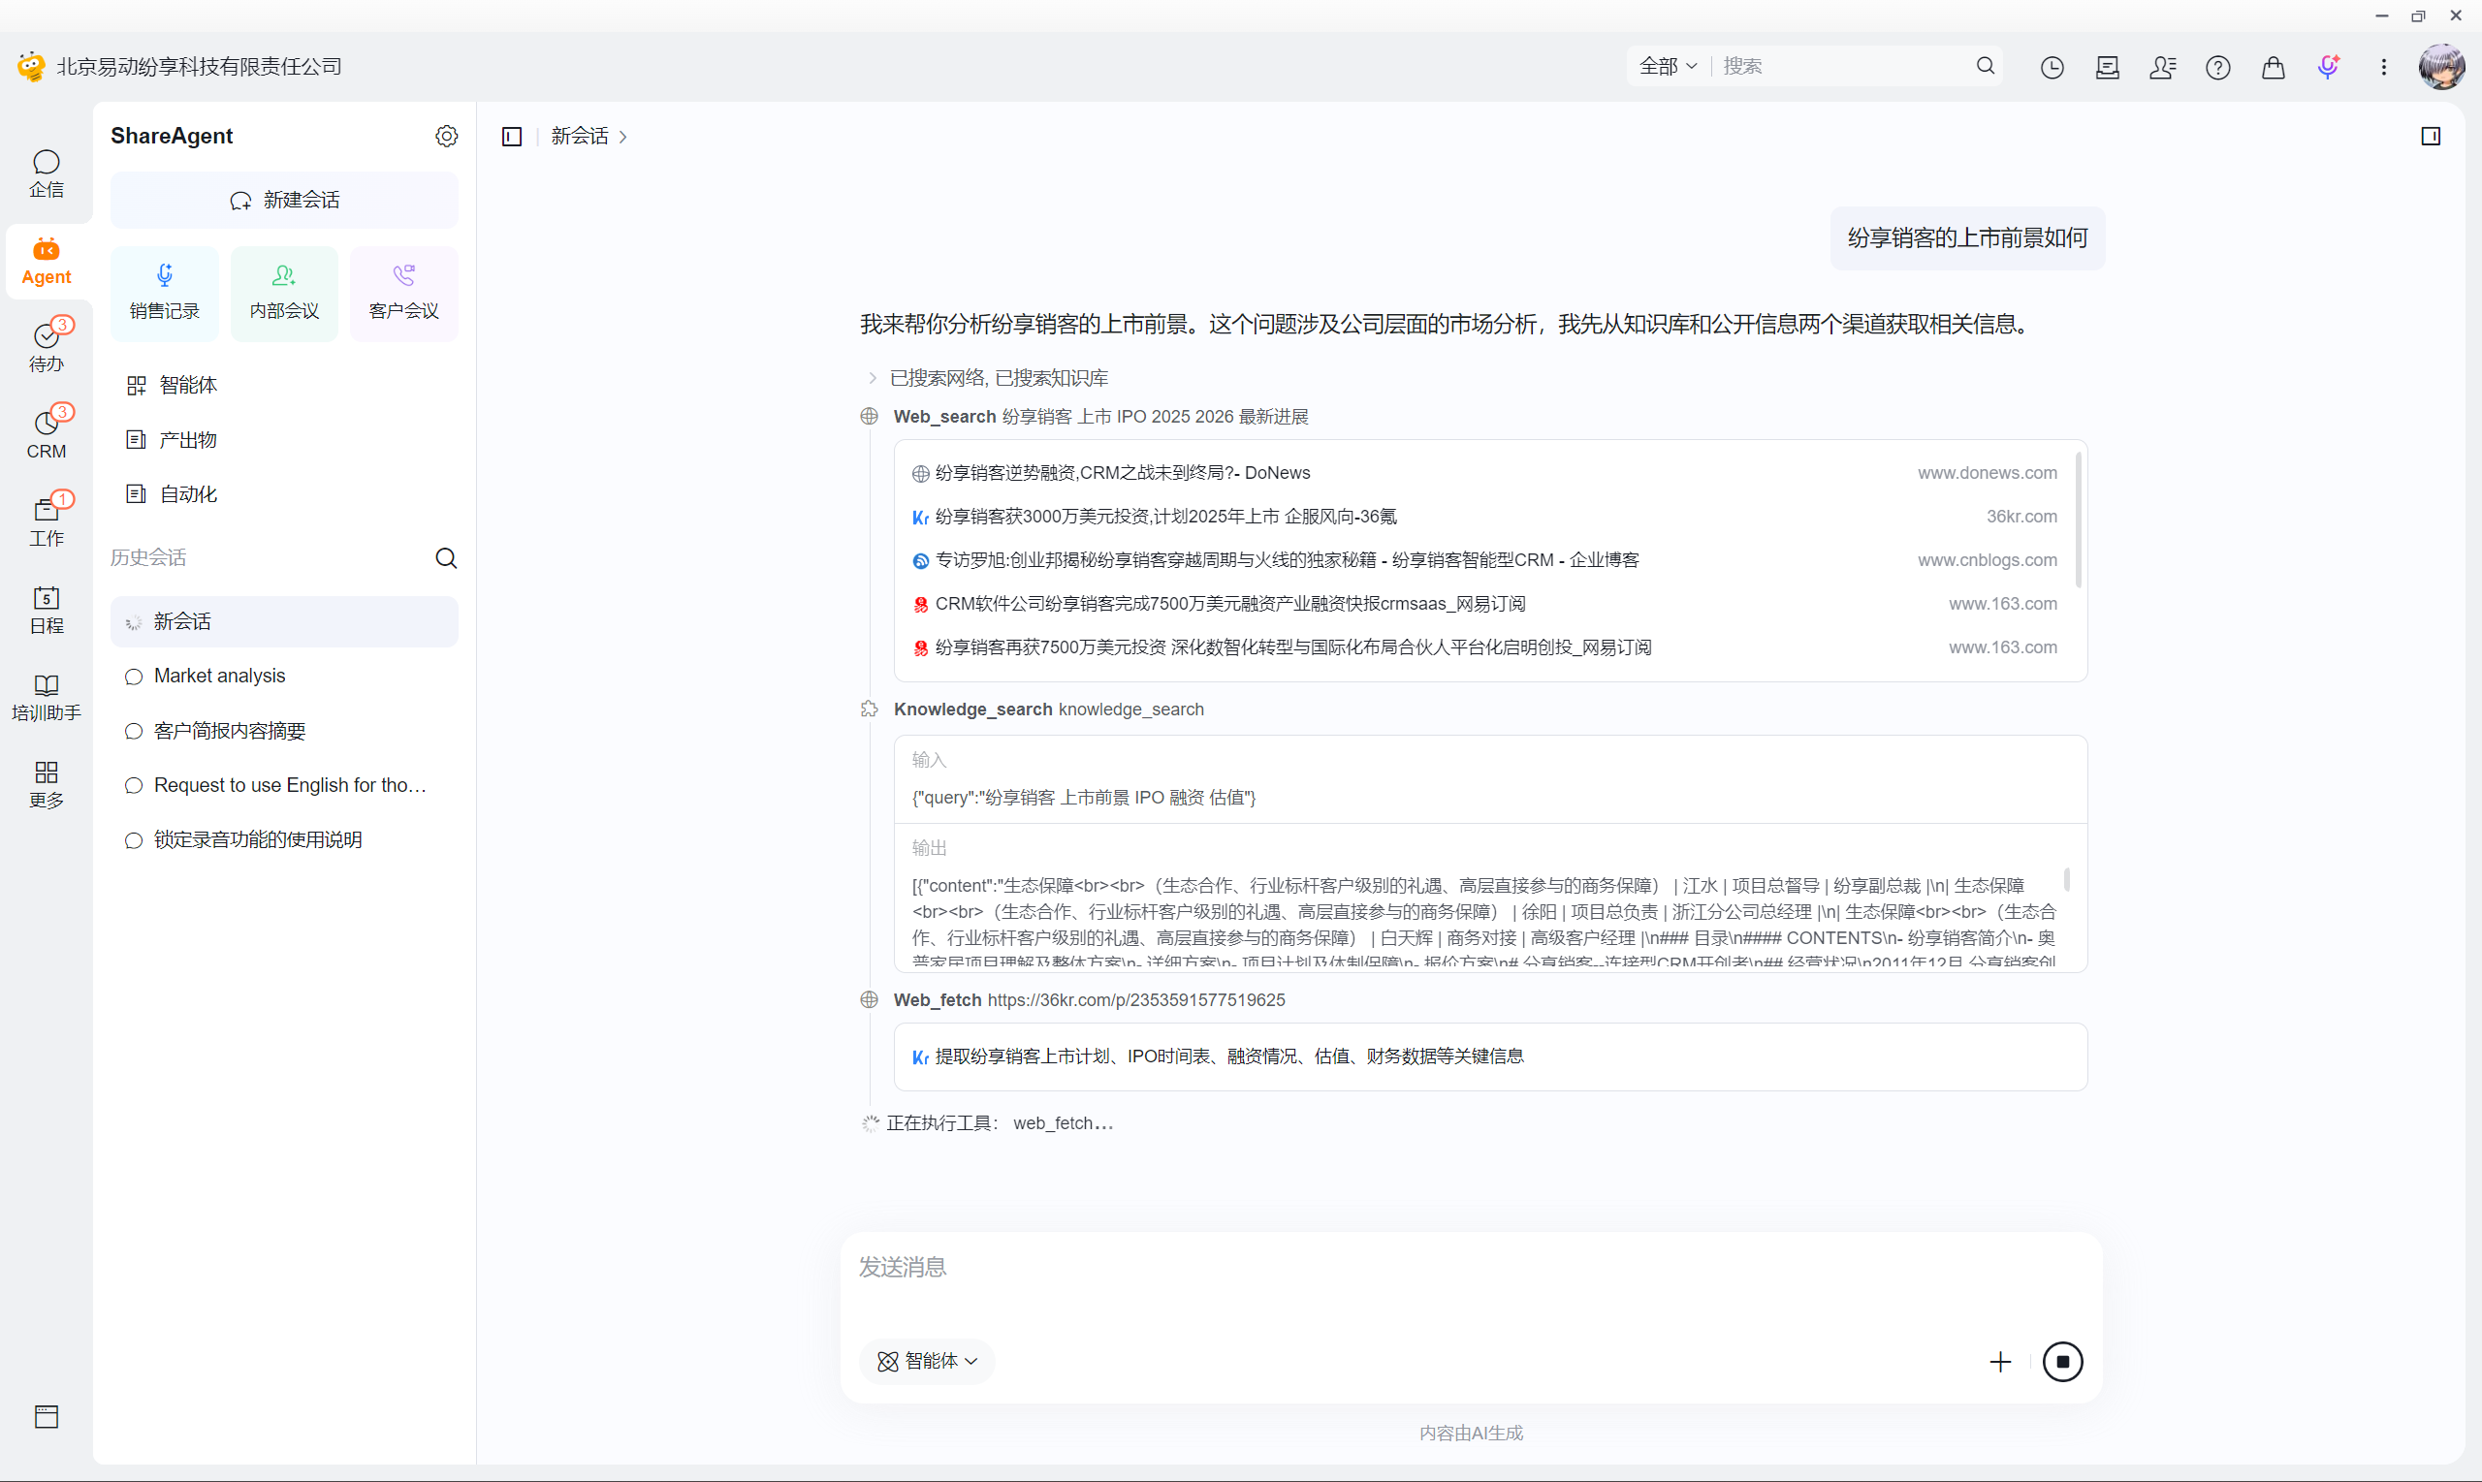Stop the running agent response
The width and height of the screenshot is (2482, 1482).
(x=2062, y=1362)
